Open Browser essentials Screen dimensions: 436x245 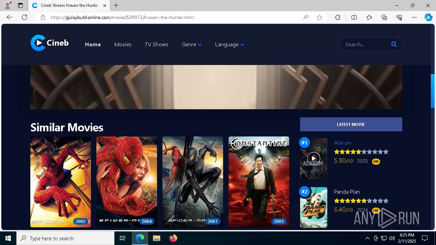coord(399,17)
